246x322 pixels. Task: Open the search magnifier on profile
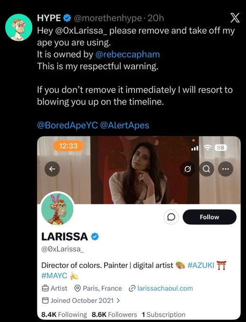point(206,169)
